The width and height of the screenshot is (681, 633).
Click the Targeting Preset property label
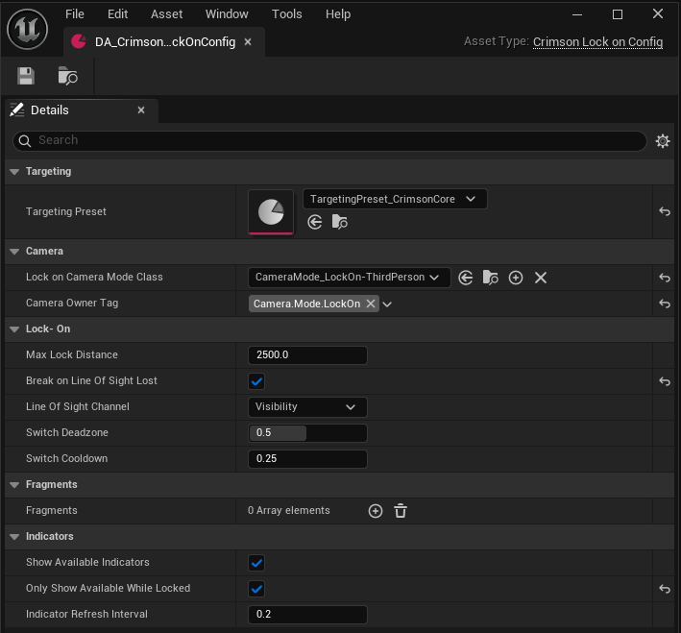(x=66, y=211)
